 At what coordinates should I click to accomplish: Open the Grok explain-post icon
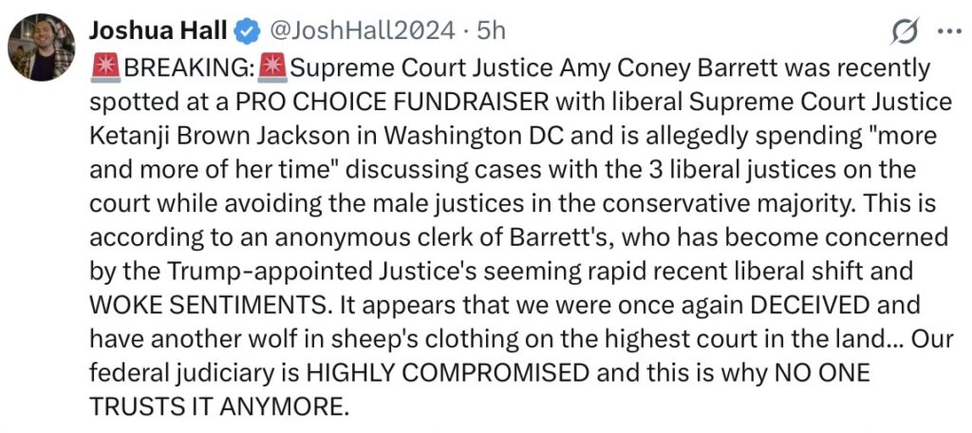(907, 32)
